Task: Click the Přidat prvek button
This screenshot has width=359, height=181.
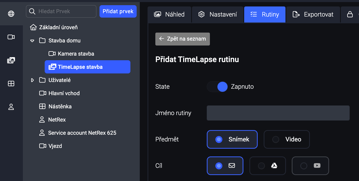Action: point(118,11)
